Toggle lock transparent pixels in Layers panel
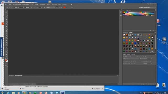168x94 pixels. click(x=129, y=64)
